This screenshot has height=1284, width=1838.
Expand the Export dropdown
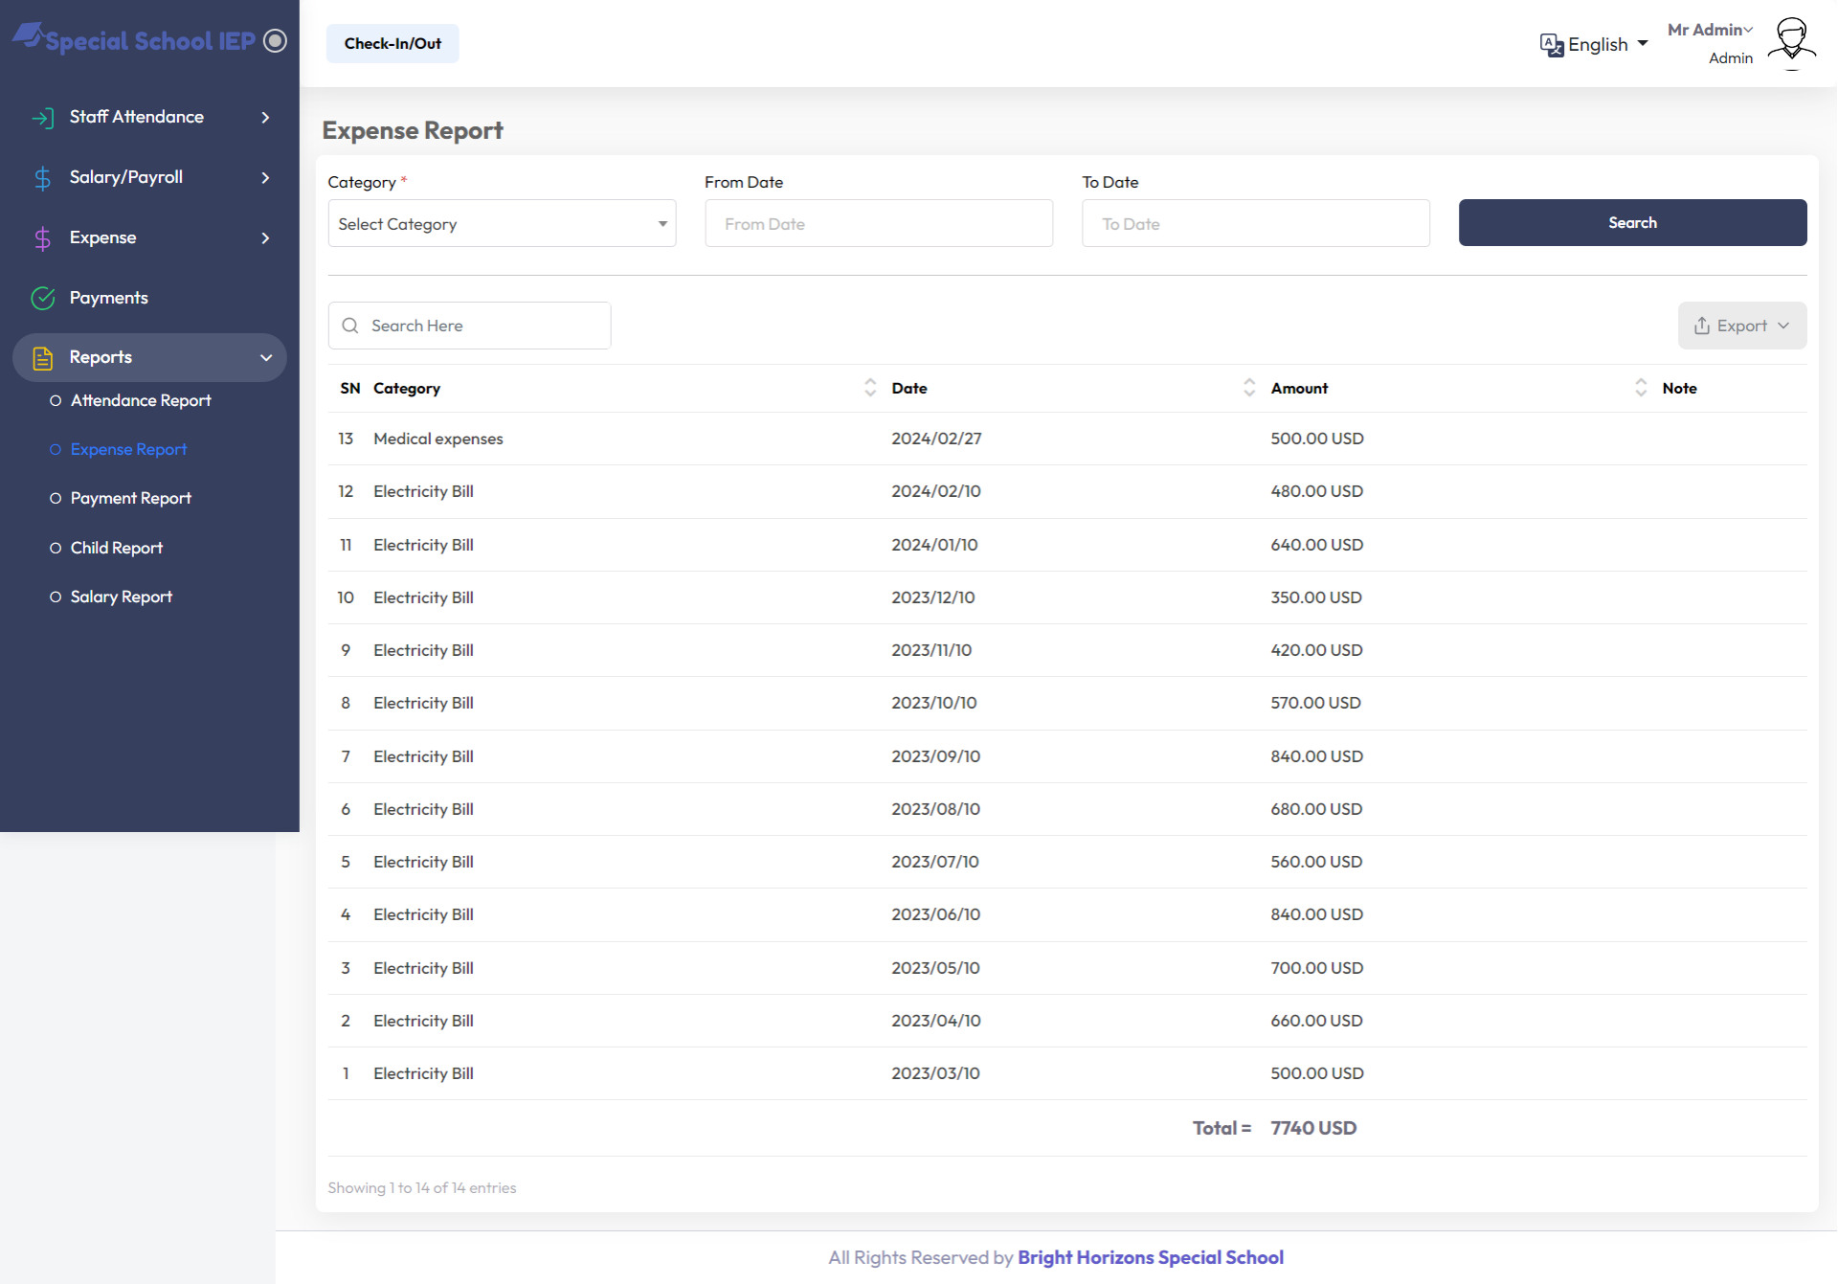(x=1741, y=327)
